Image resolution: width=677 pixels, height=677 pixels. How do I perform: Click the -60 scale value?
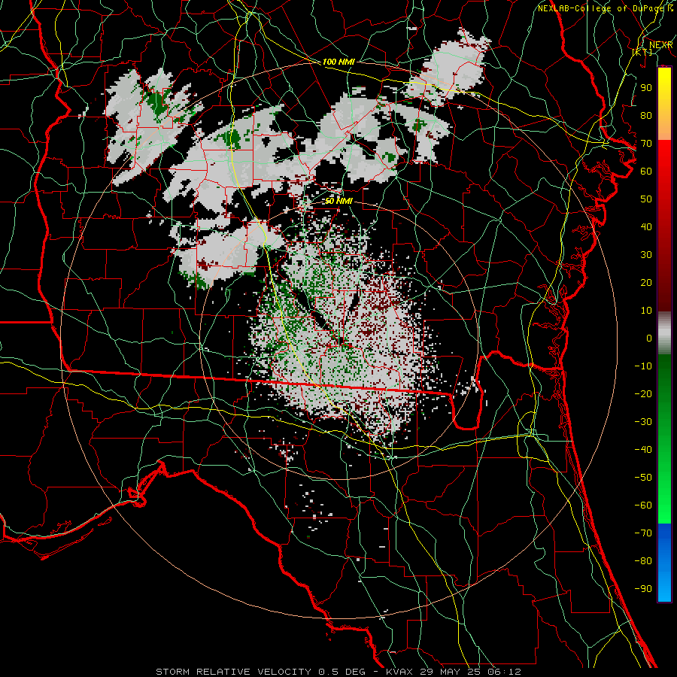point(643,505)
